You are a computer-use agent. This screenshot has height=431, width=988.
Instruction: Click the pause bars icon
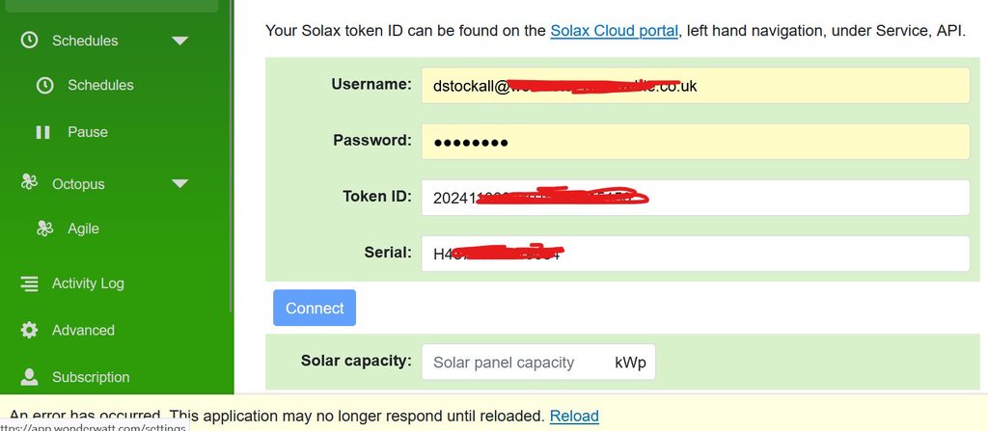click(x=43, y=132)
